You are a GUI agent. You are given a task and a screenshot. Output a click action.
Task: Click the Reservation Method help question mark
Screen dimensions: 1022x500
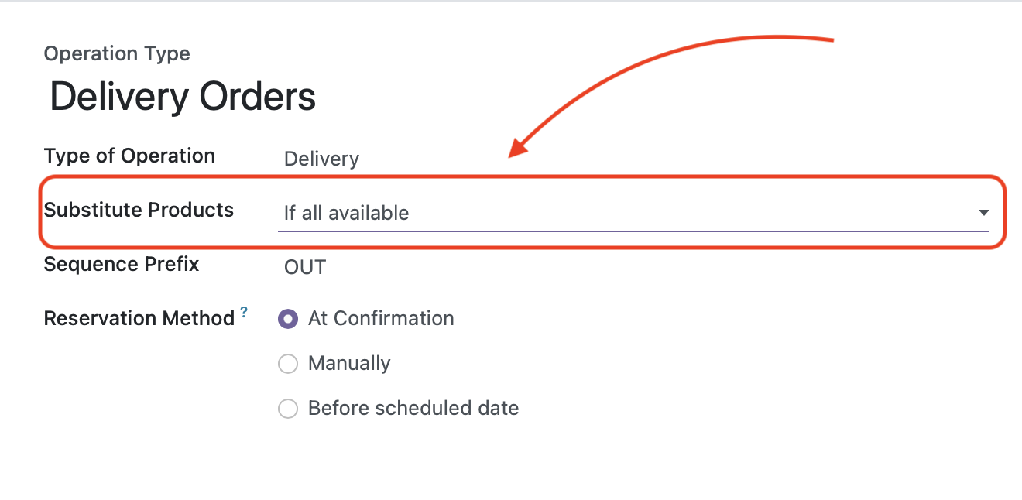(244, 313)
